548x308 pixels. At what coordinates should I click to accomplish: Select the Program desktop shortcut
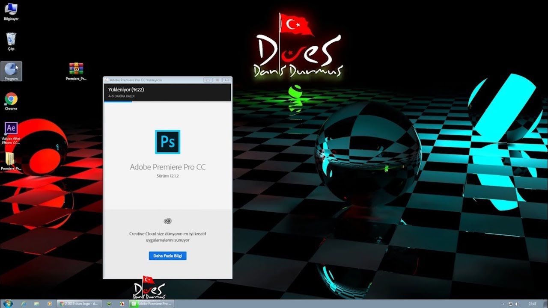tap(11, 71)
